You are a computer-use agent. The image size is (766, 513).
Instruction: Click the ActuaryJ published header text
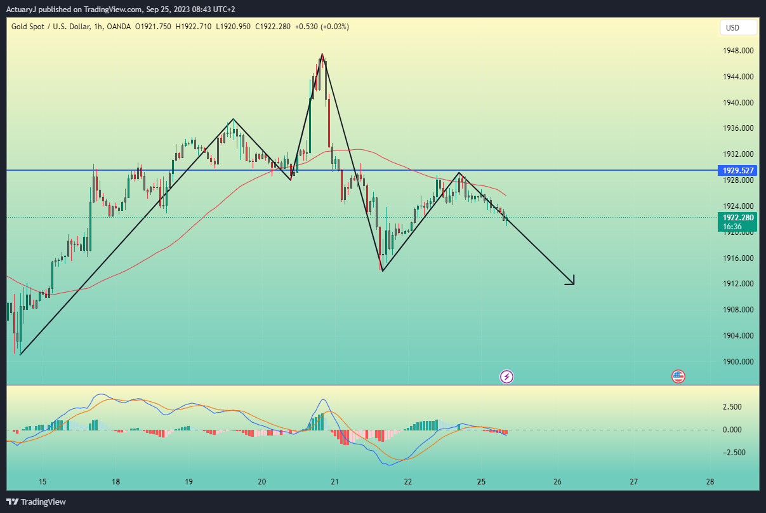coord(122,10)
